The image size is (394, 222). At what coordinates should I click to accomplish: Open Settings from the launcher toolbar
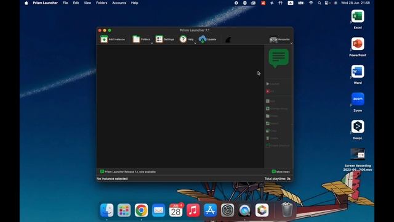pos(165,39)
